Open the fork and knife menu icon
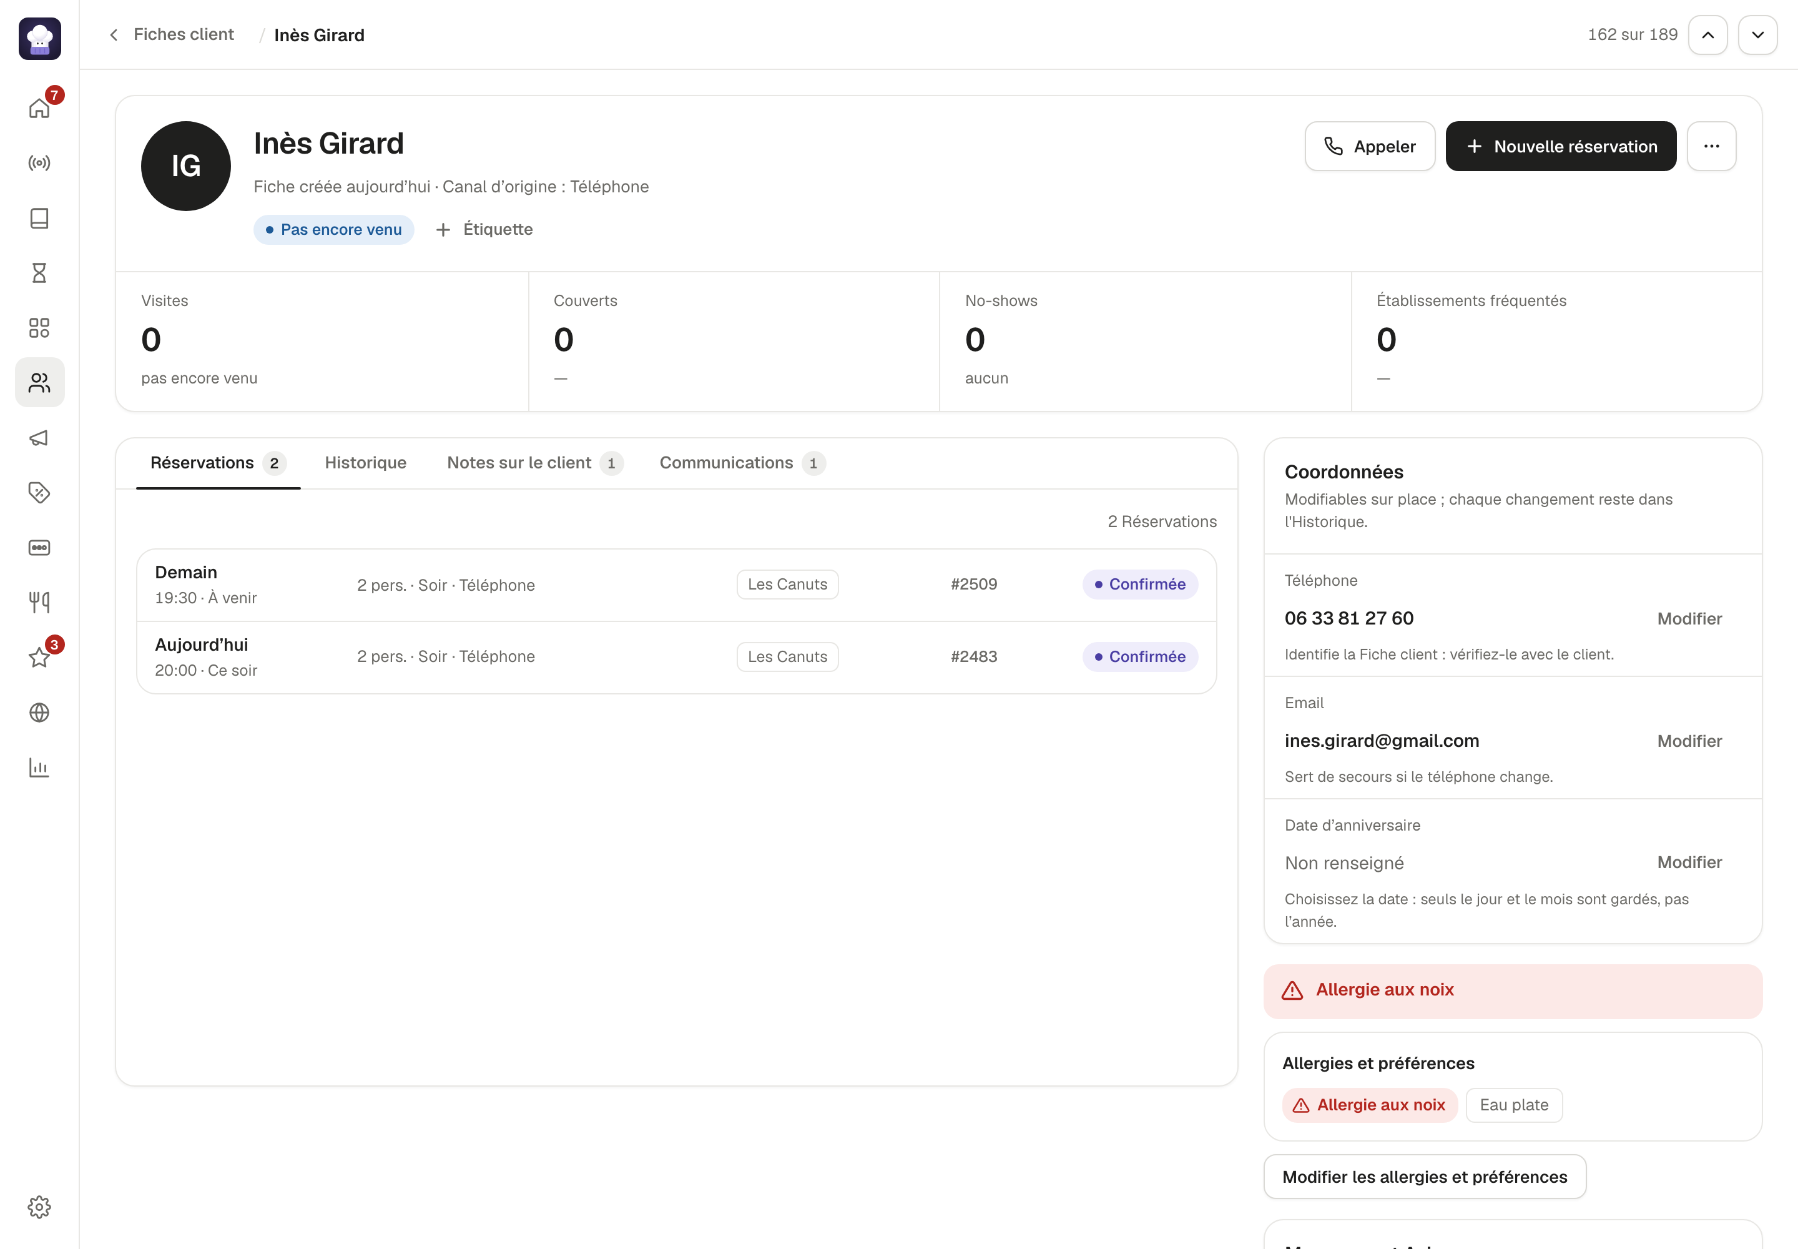This screenshot has height=1249, width=1798. [x=39, y=602]
